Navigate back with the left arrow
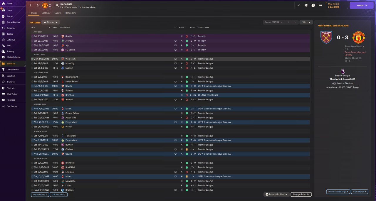Screen dimensions: 376x201 click(x=30, y=5)
